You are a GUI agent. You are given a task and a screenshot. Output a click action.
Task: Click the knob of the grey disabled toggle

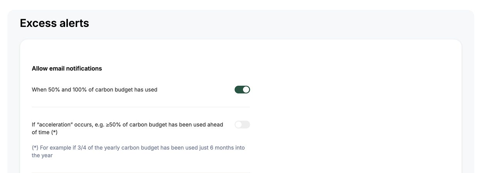point(239,125)
